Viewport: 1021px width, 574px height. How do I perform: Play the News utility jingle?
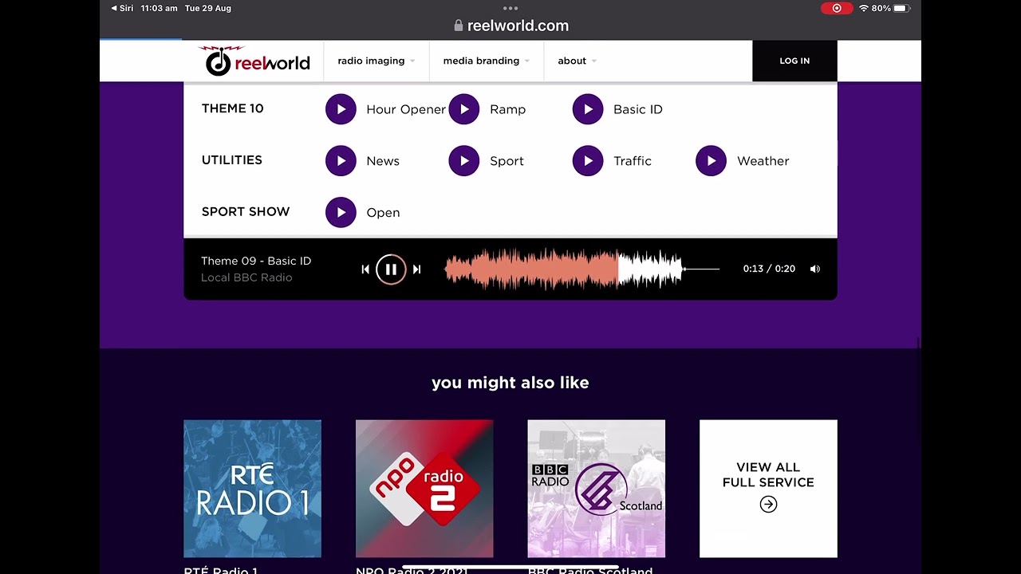[341, 161]
